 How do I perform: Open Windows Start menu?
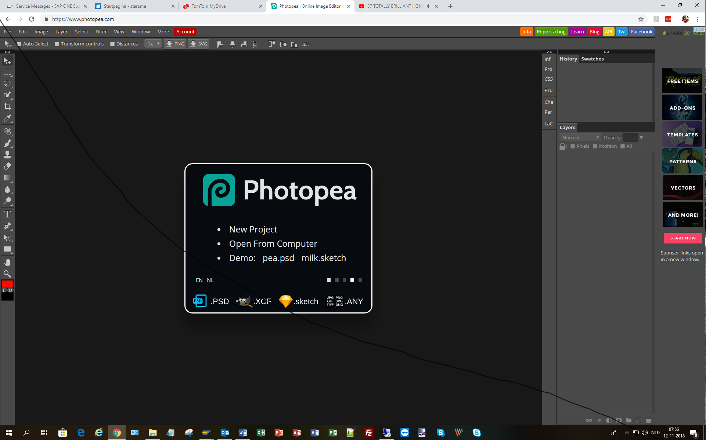pos(9,433)
